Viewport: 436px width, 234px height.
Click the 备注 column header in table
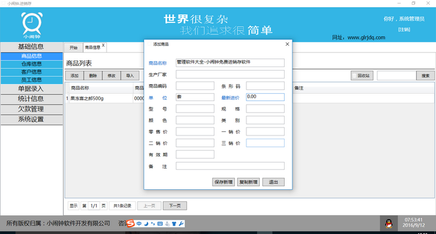coord(299,88)
